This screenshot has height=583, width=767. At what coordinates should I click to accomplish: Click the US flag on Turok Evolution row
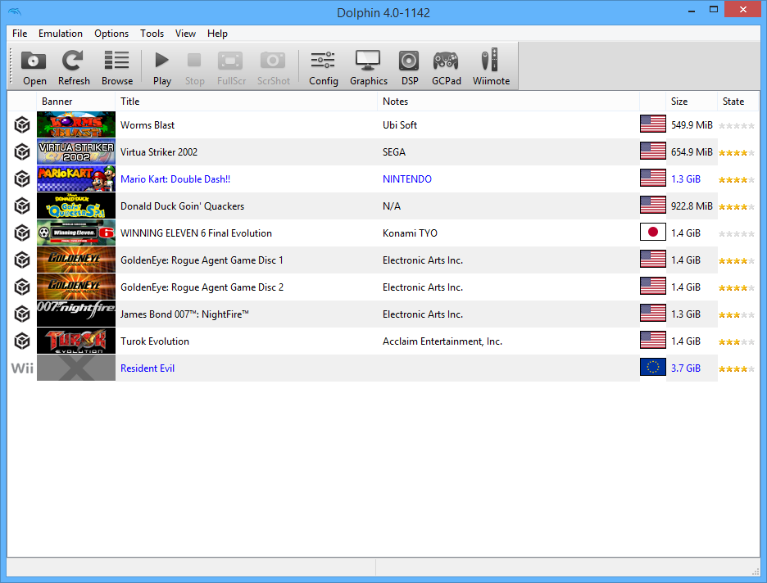(653, 341)
